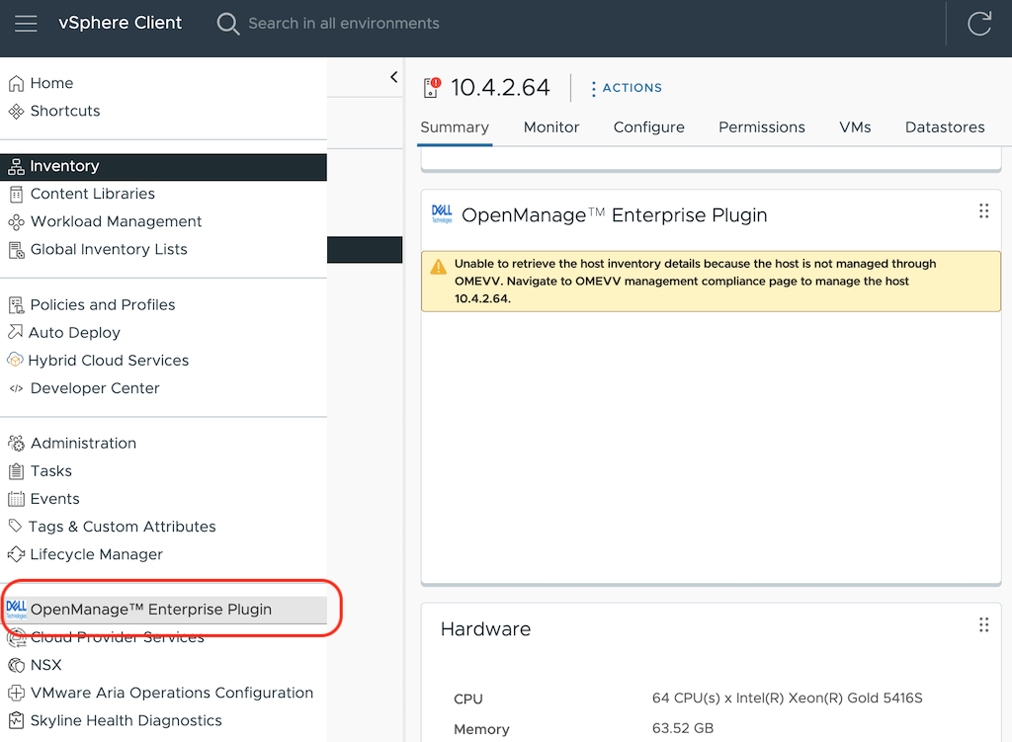This screenshot has width=1012, height=742.
Task: Click the Shortcuts icon
Action: coord(16,111)
